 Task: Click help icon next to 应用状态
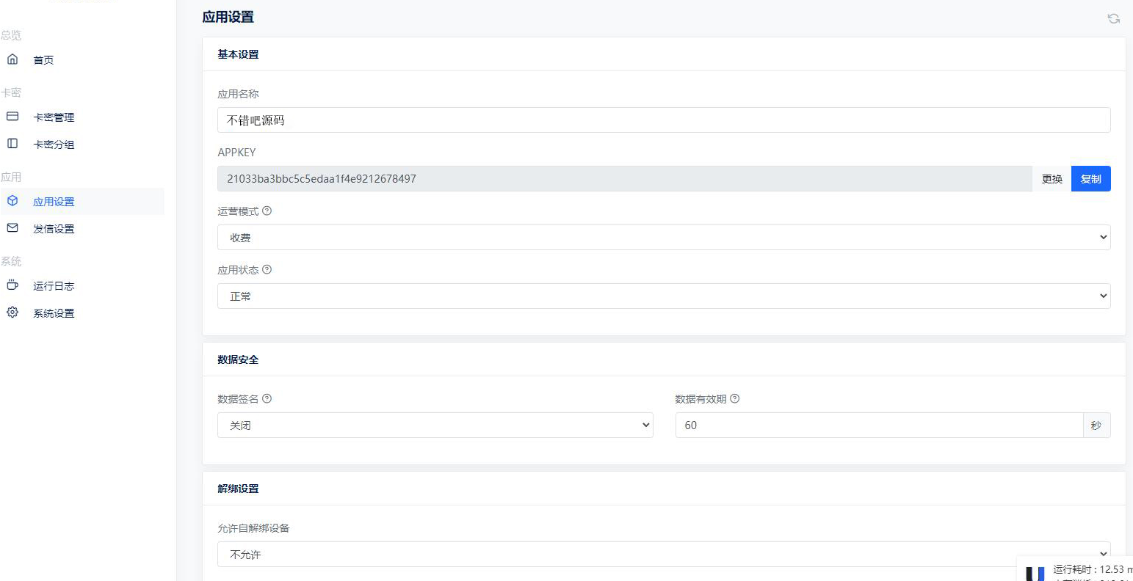coord(267,269)
